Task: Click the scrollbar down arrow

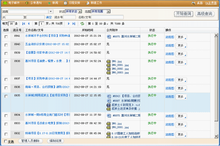Action: coord(216,136)
